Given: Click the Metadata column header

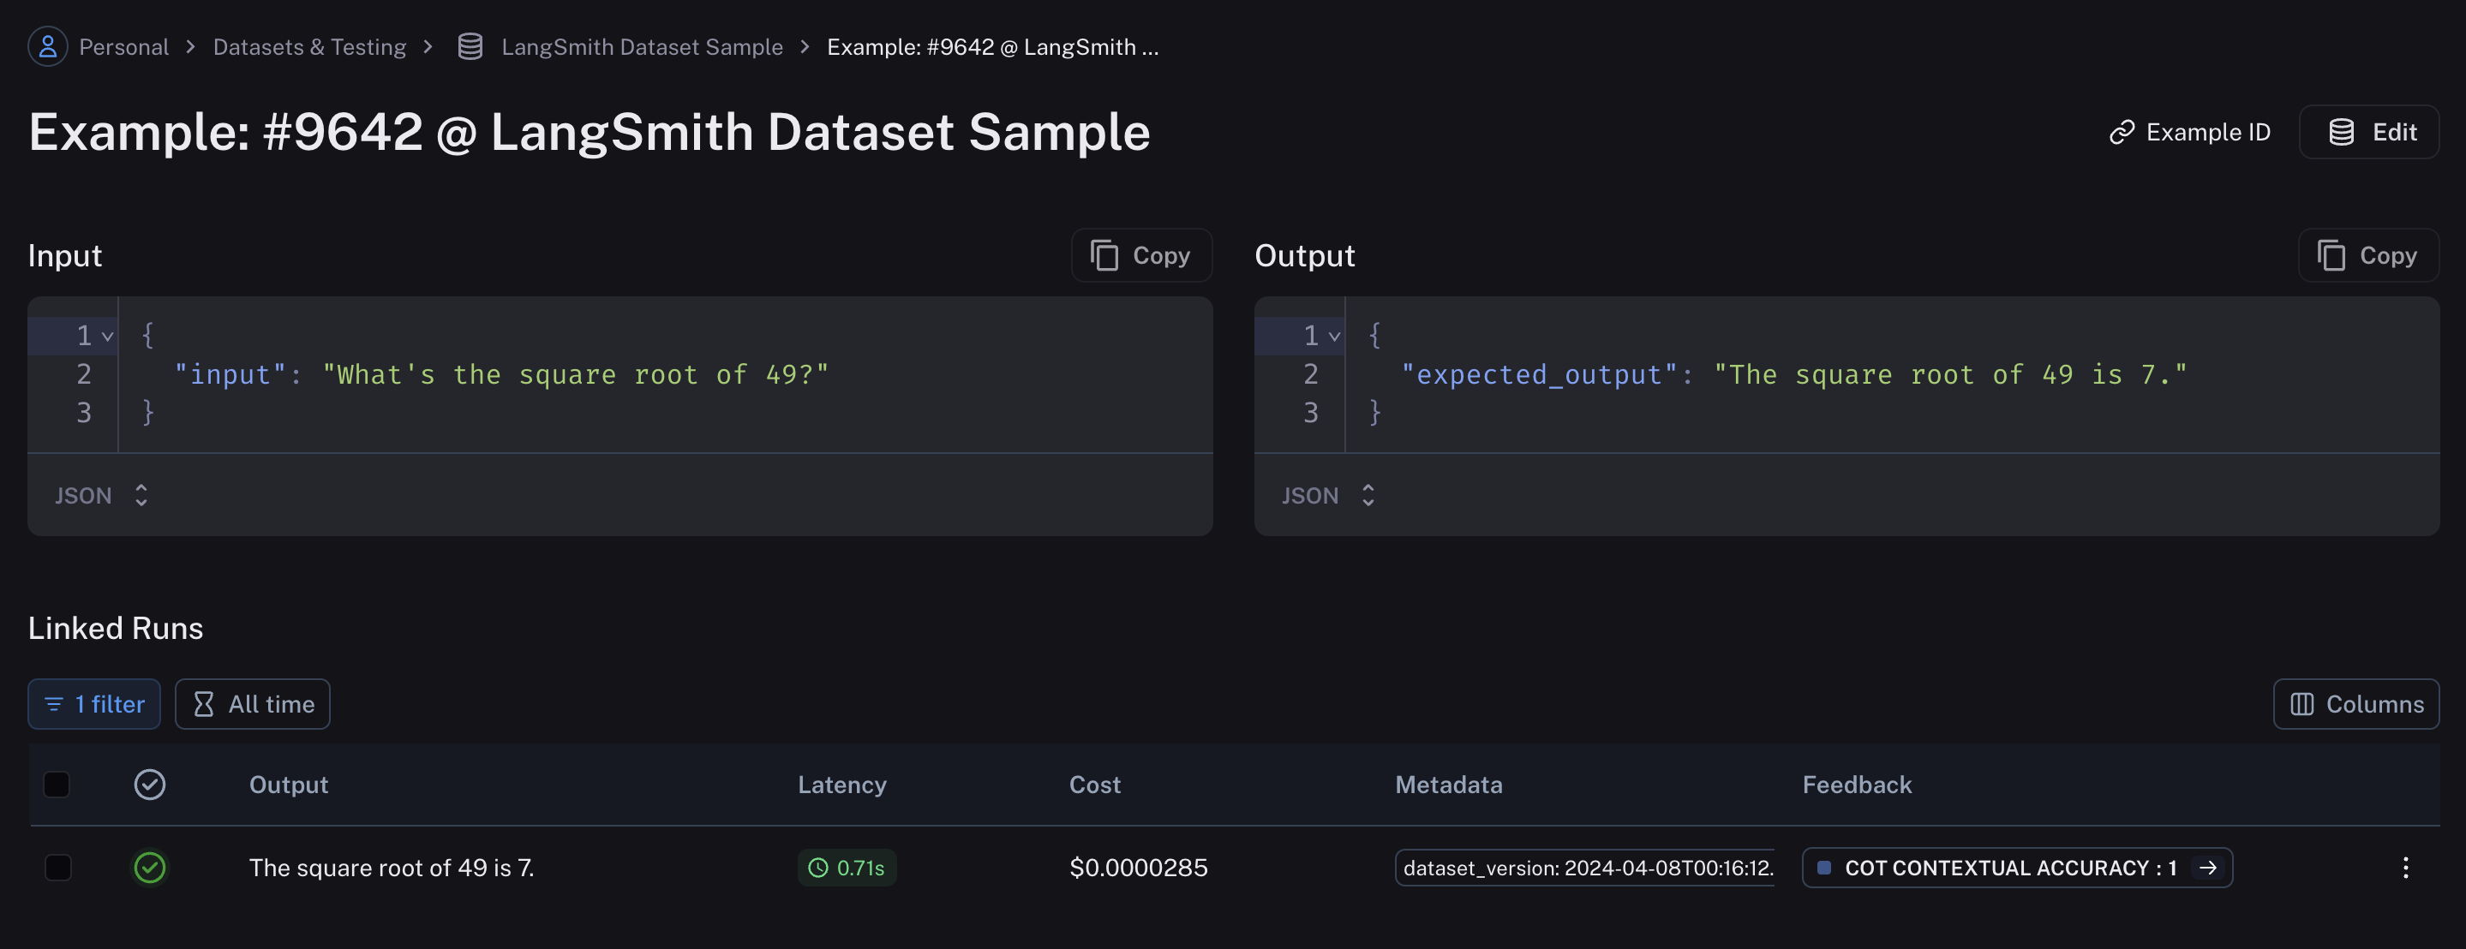Looking at the screenshot, I should click(x=1448, y=785).
